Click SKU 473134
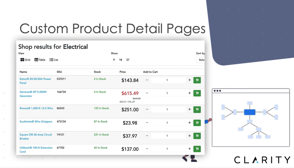294x168 pixels. pyautogui.click(x=61, y=122)
